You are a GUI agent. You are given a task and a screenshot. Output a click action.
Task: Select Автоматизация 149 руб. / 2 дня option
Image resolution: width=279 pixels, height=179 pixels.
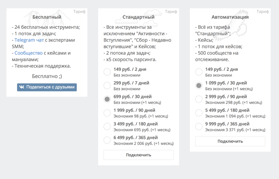click(x=199, y=72)
